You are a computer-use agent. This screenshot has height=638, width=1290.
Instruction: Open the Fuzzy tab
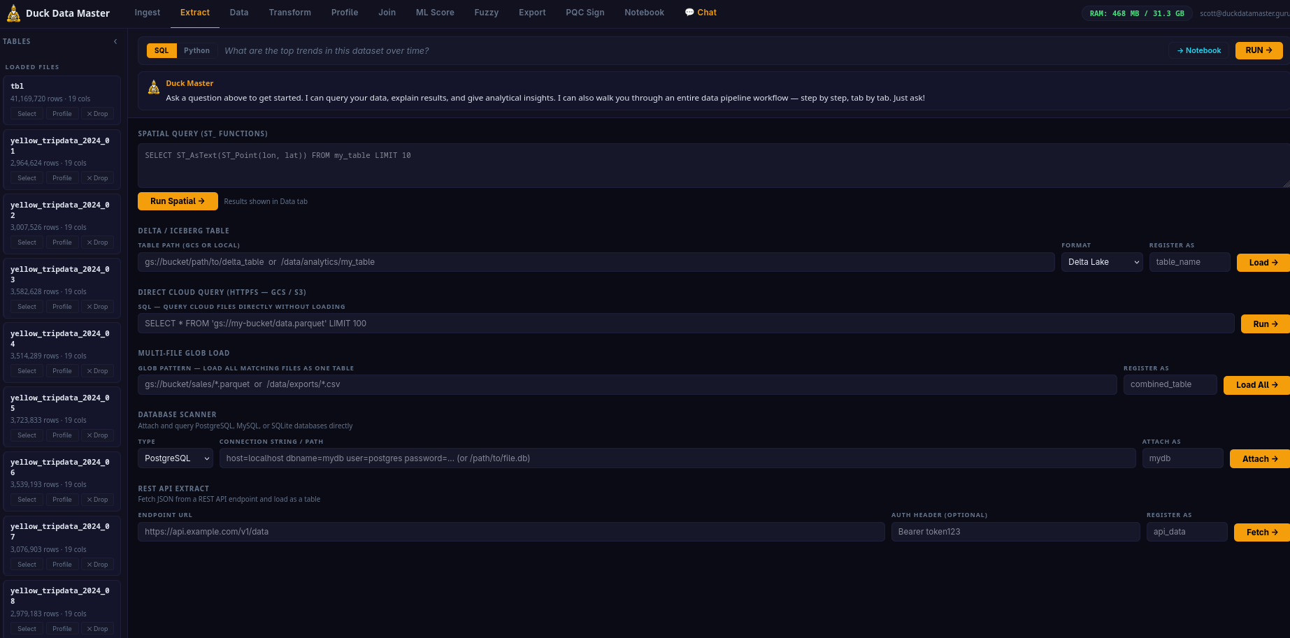(487, 13)
